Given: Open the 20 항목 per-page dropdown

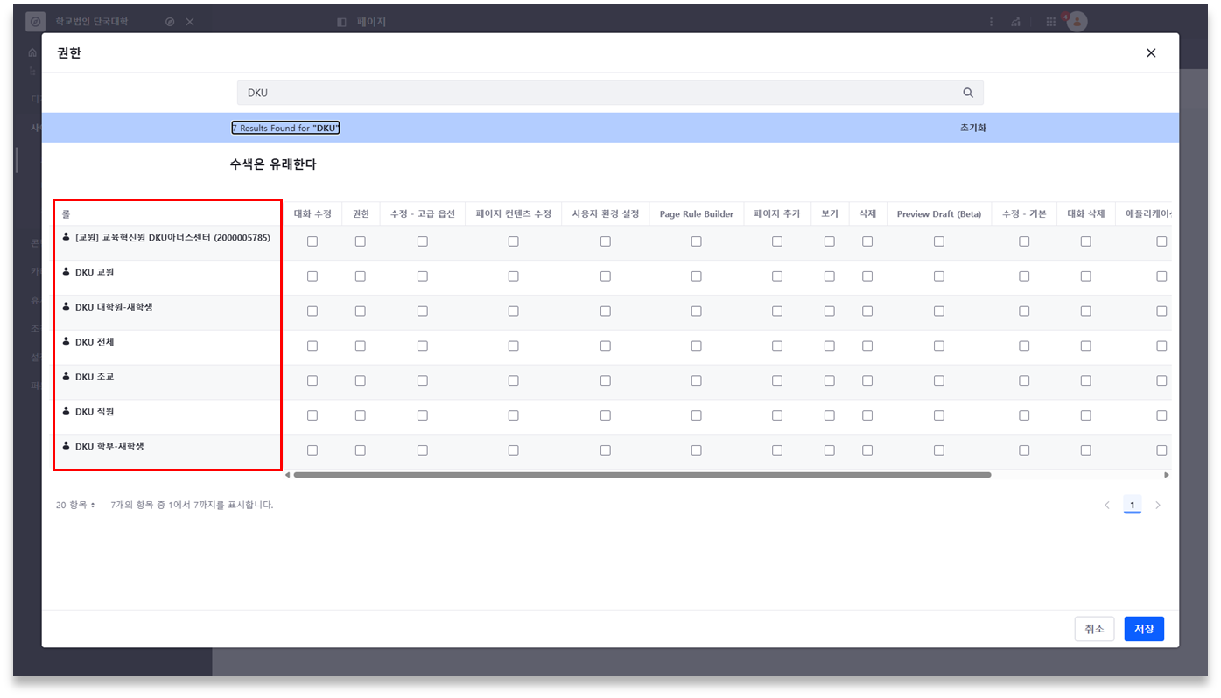Looking at the screenshot, I should [x=75, y=505].
